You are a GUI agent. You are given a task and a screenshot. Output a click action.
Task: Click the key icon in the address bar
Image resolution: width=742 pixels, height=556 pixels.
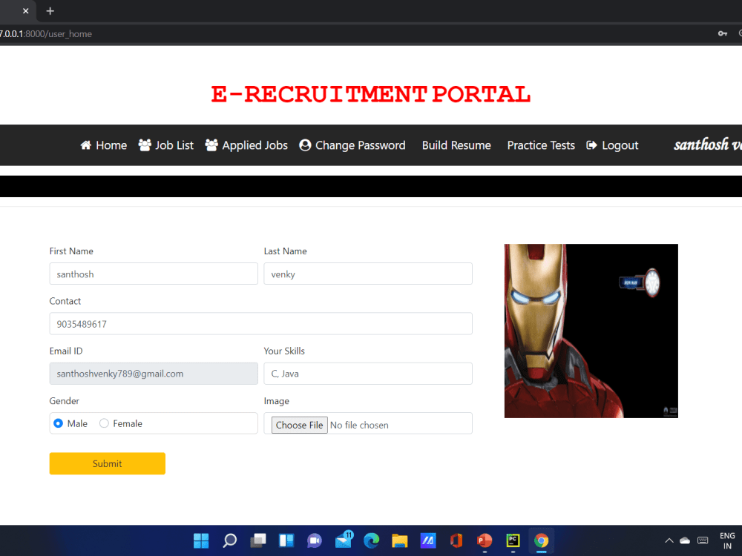tap(723, 33)
